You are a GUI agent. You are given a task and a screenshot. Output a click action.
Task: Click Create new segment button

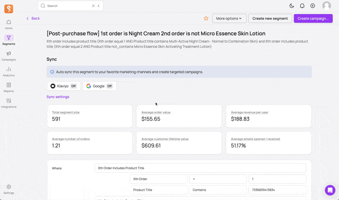[270, 18]
